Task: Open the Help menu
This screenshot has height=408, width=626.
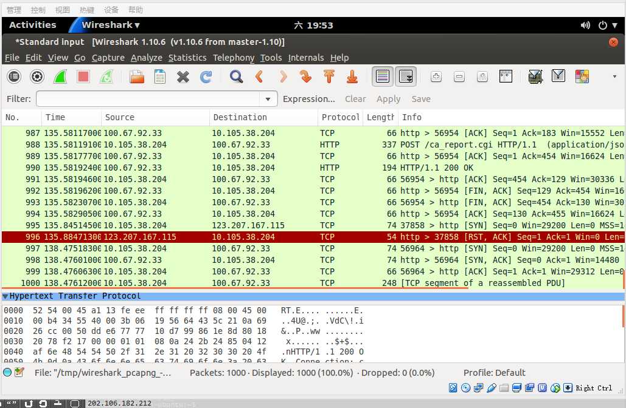Action: pos(339,58)
